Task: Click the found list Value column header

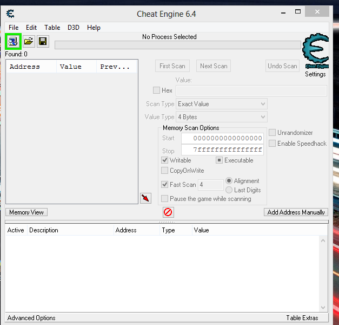Action: (x=77, y=67)
